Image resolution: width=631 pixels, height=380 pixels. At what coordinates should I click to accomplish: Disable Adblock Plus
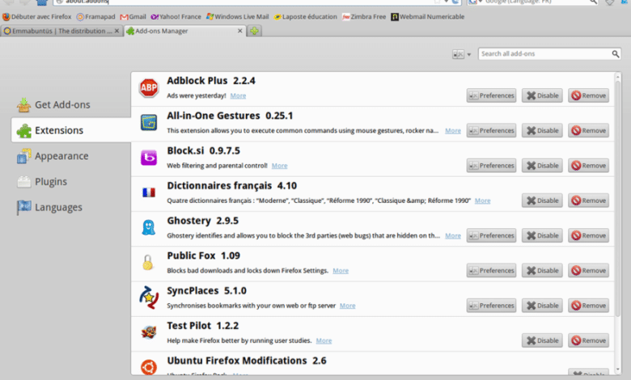(542, 95)
